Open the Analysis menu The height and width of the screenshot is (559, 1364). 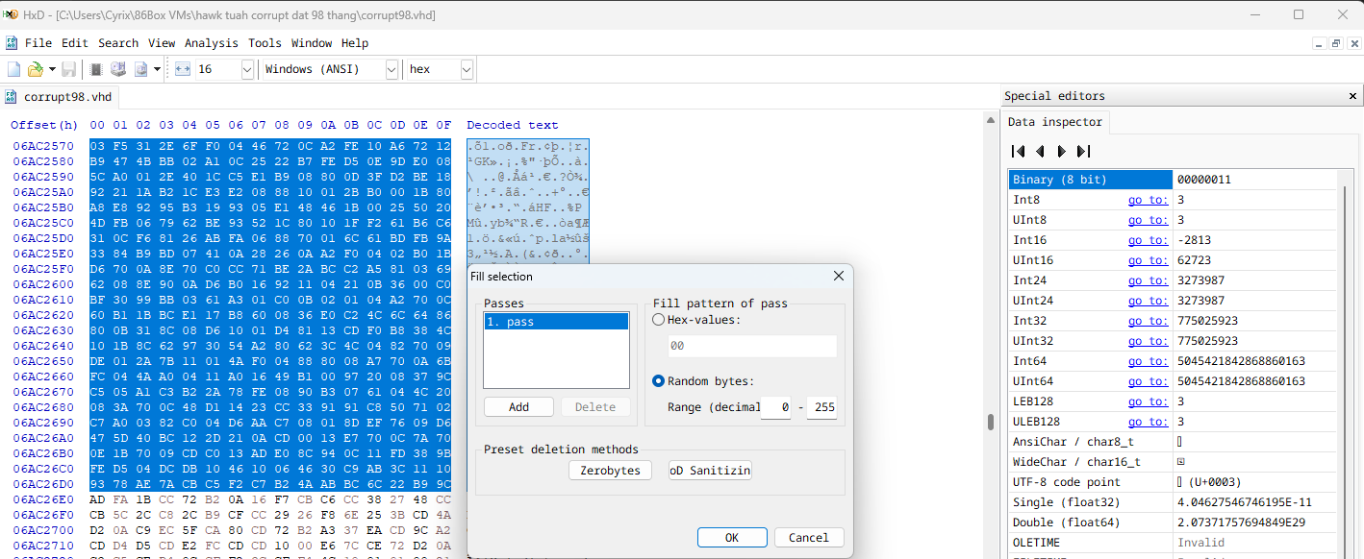pos(211,42)
